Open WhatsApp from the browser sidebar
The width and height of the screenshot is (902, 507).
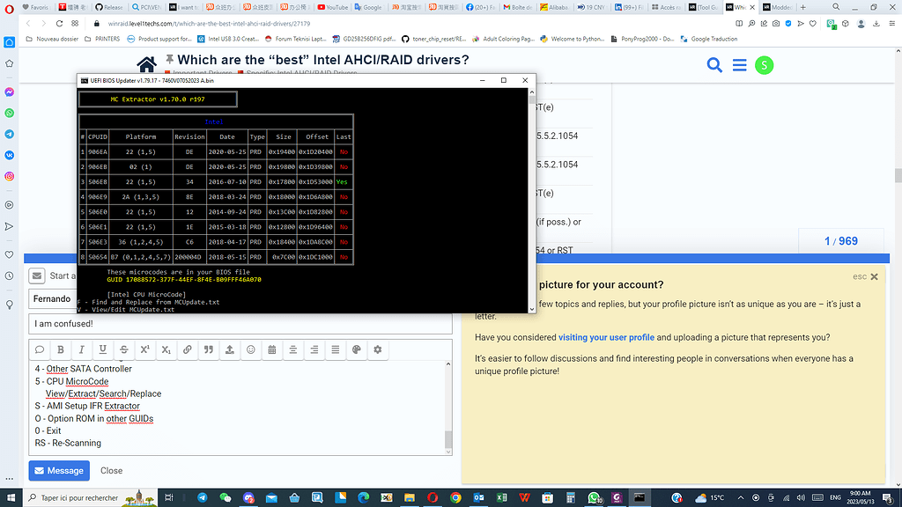8,113
